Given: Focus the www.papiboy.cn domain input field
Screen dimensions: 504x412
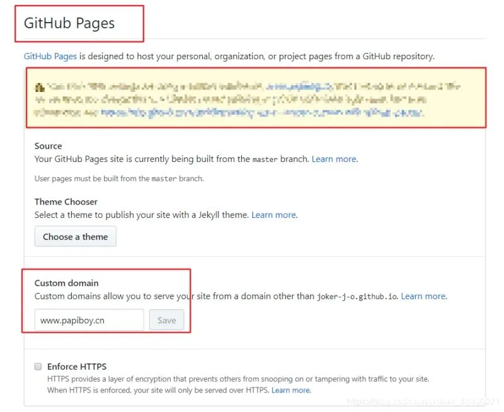Looking at the screenshot, I should pyautogui.click(x=89, y=320).
